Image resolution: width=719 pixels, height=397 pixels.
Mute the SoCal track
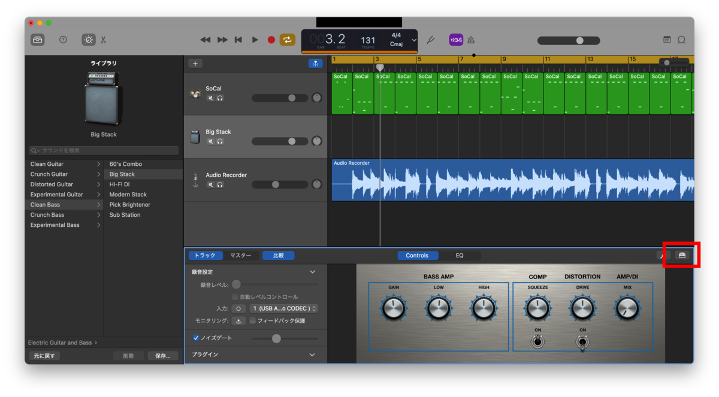(211, 98)
